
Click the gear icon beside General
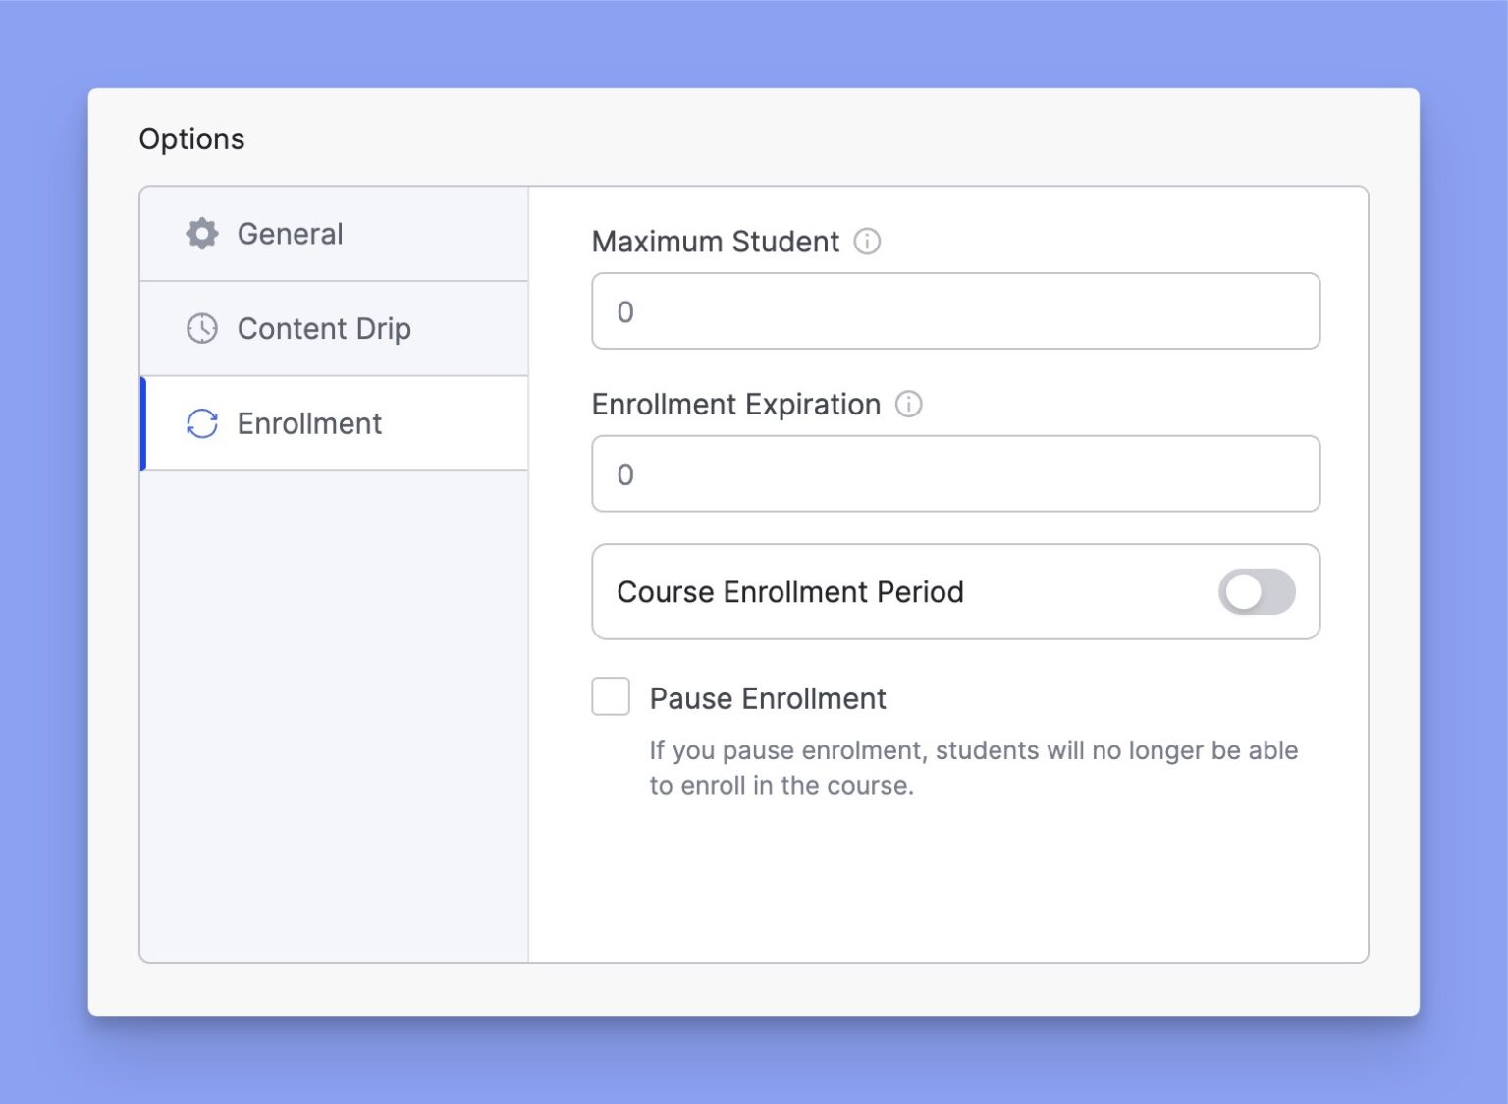coord(202,234)
